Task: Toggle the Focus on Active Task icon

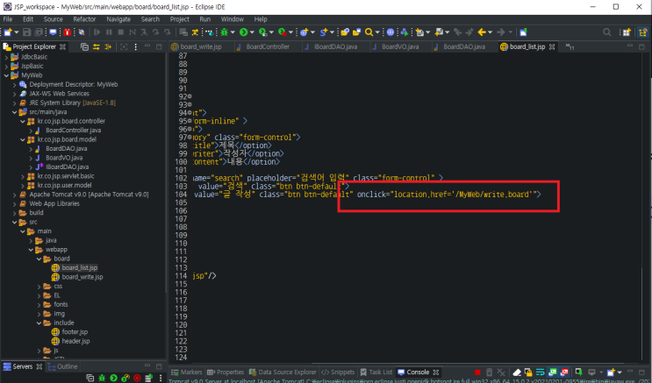Action: tap(124, 47)
